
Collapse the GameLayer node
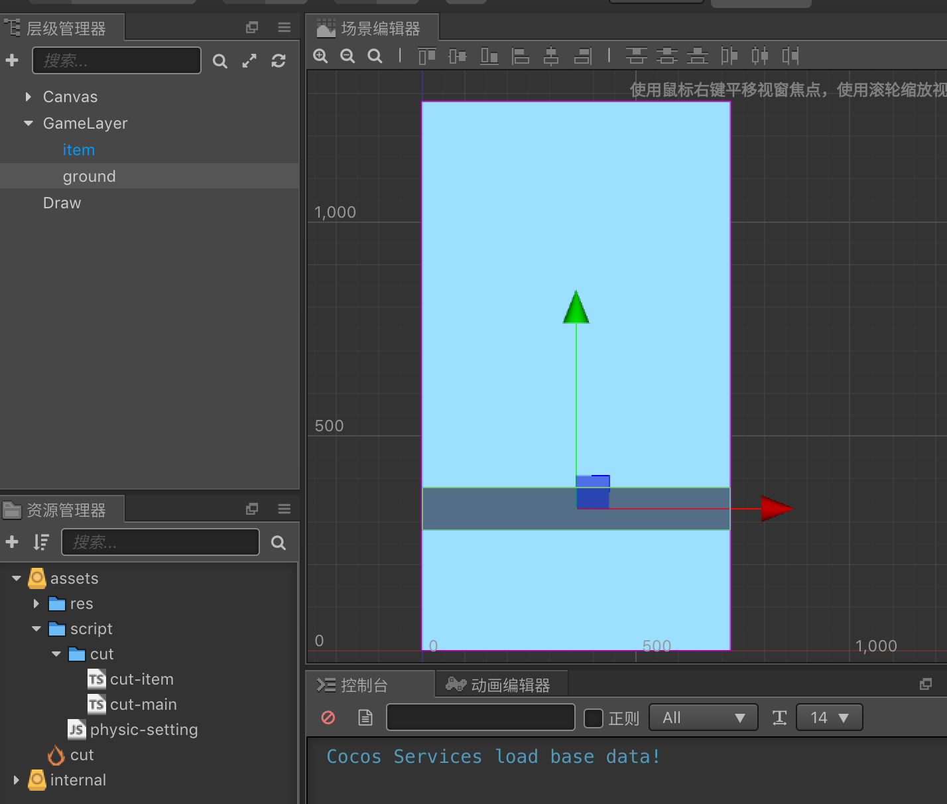click(x=28, y=123)
